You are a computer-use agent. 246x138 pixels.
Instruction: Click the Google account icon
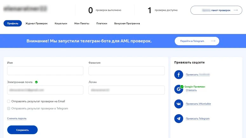[179, 89]
